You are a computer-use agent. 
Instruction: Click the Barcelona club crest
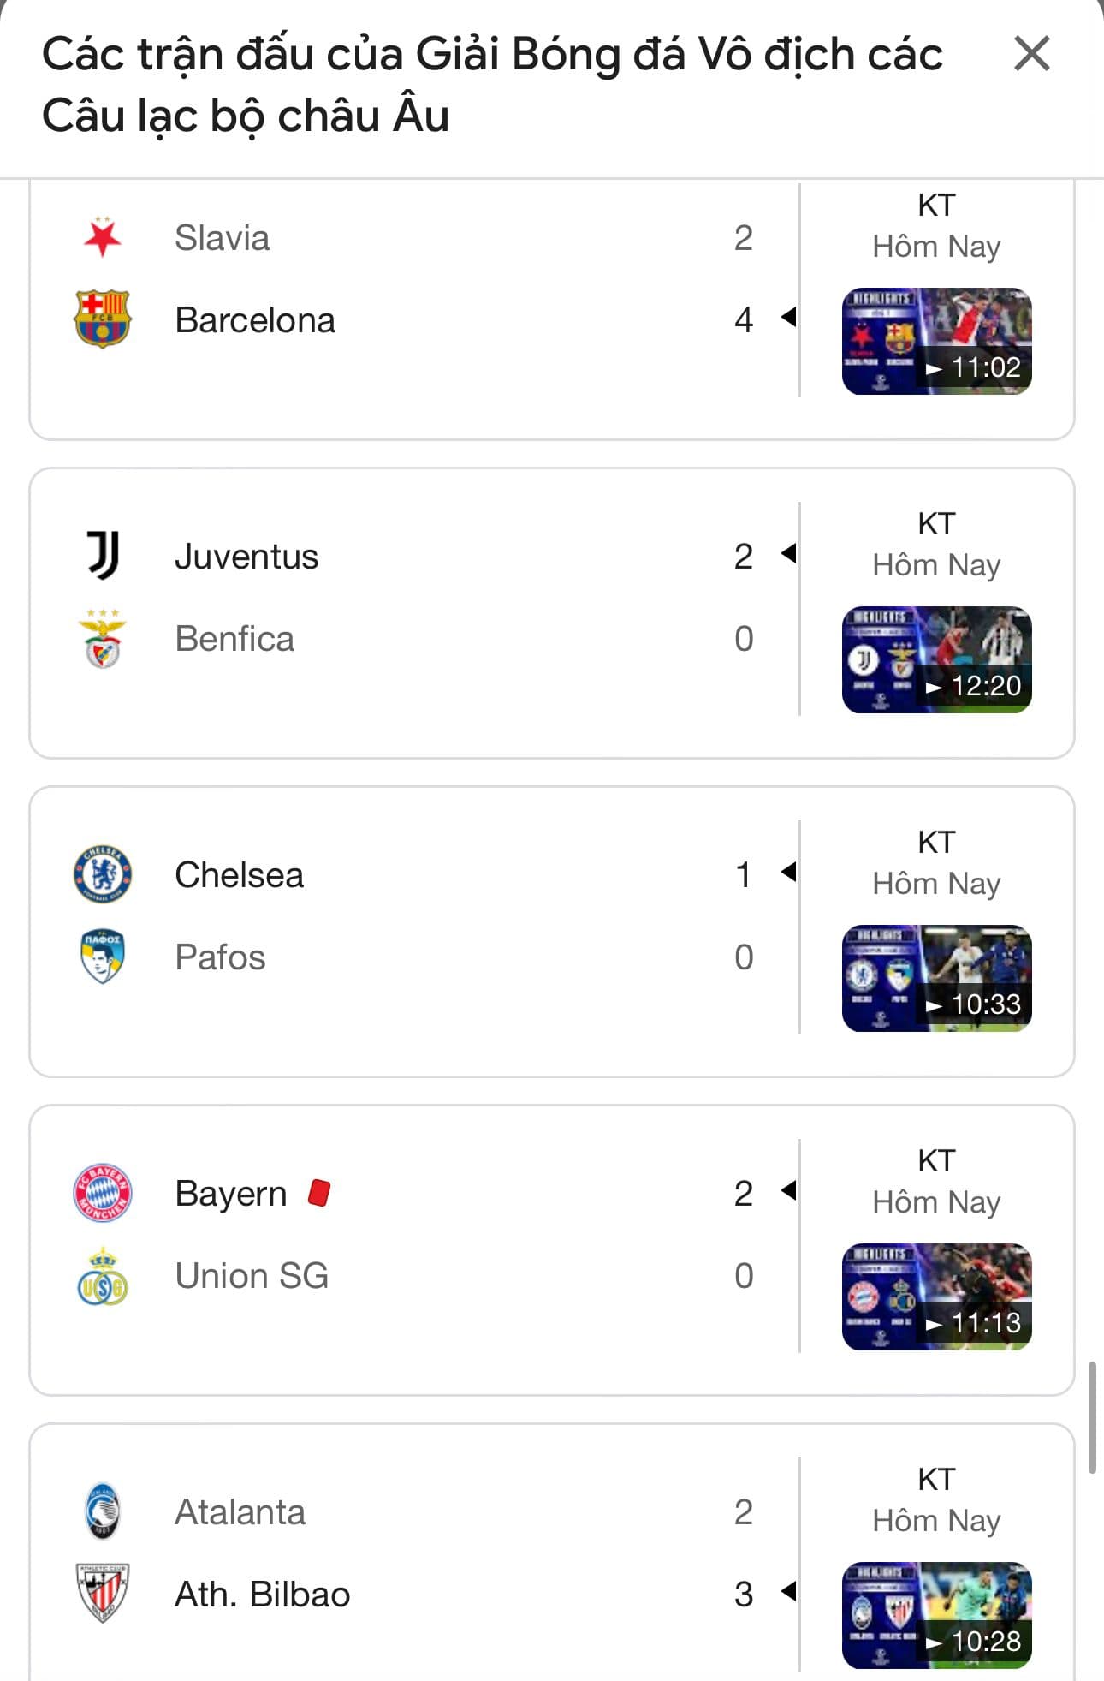[103, 319]
